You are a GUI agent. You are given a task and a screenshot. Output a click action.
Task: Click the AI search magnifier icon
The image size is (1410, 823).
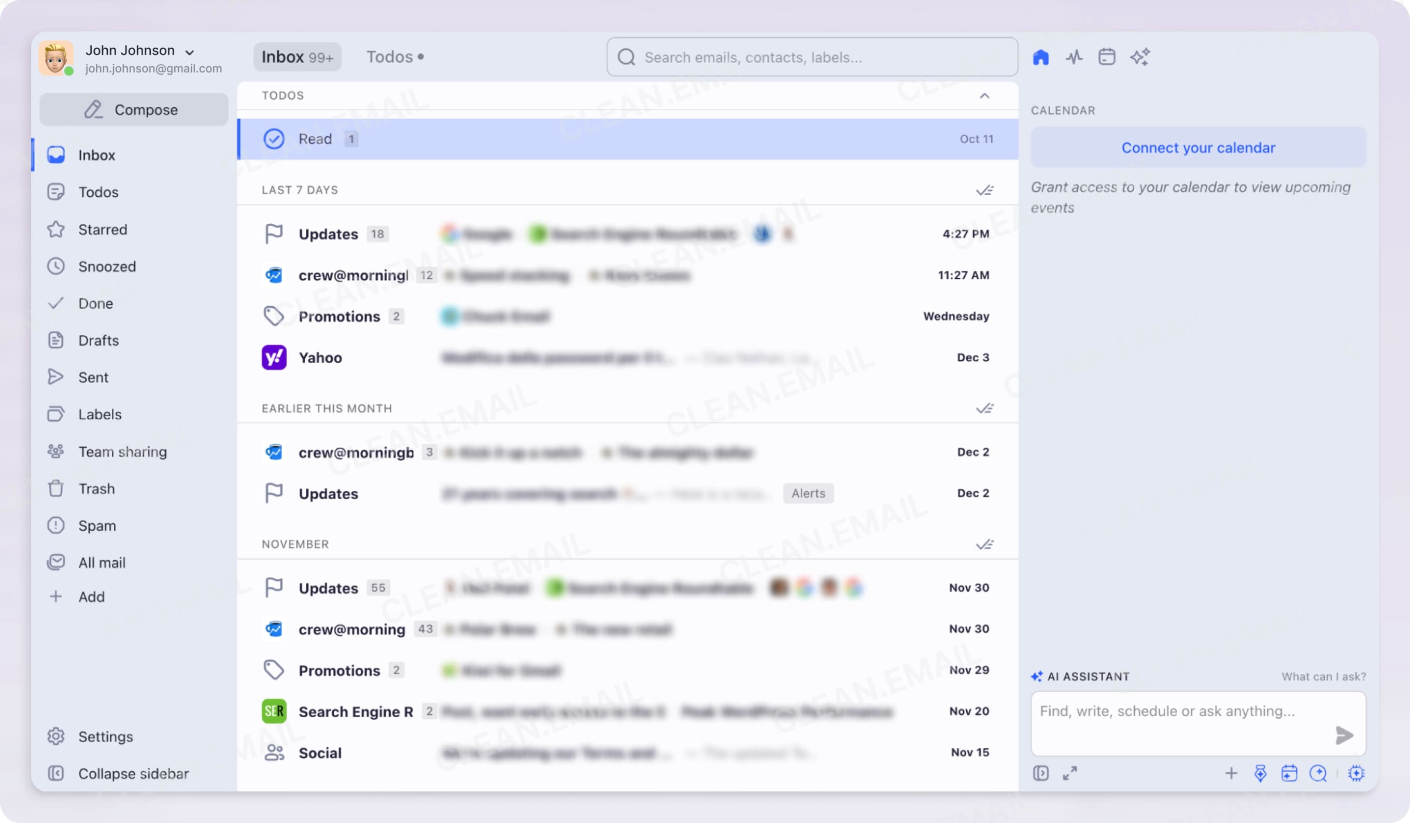pyautogui.click(x=1318, y=773)
